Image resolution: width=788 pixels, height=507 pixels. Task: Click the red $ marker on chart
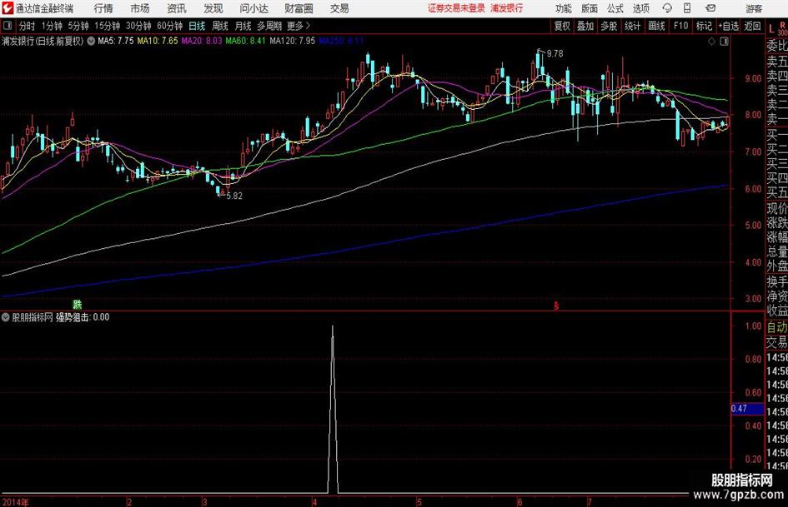(556, 306)
